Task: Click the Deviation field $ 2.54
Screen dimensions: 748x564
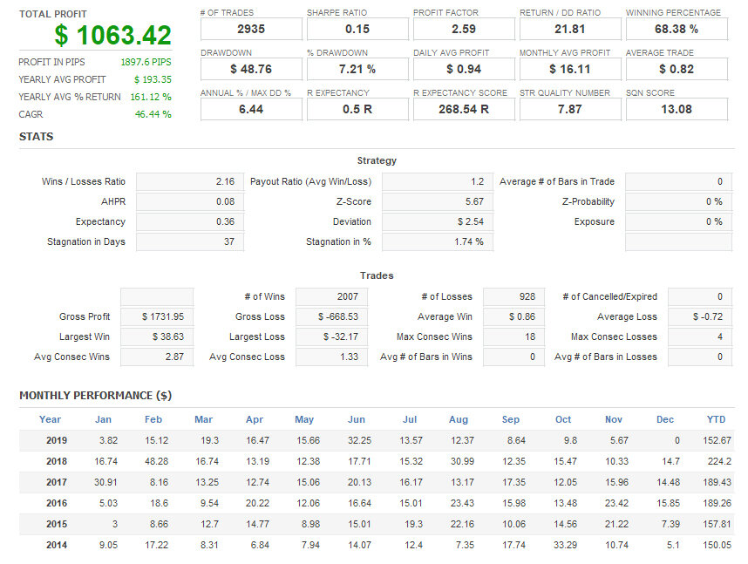Action: point(438,222)
